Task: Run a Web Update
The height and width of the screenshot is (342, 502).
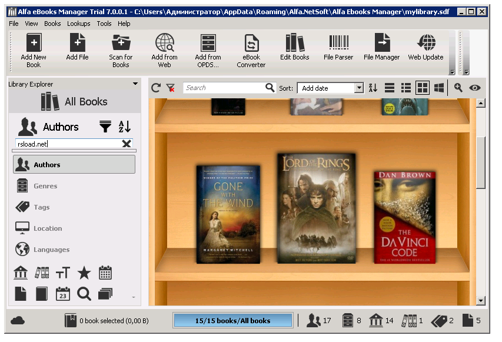Action: click(425, 48)
